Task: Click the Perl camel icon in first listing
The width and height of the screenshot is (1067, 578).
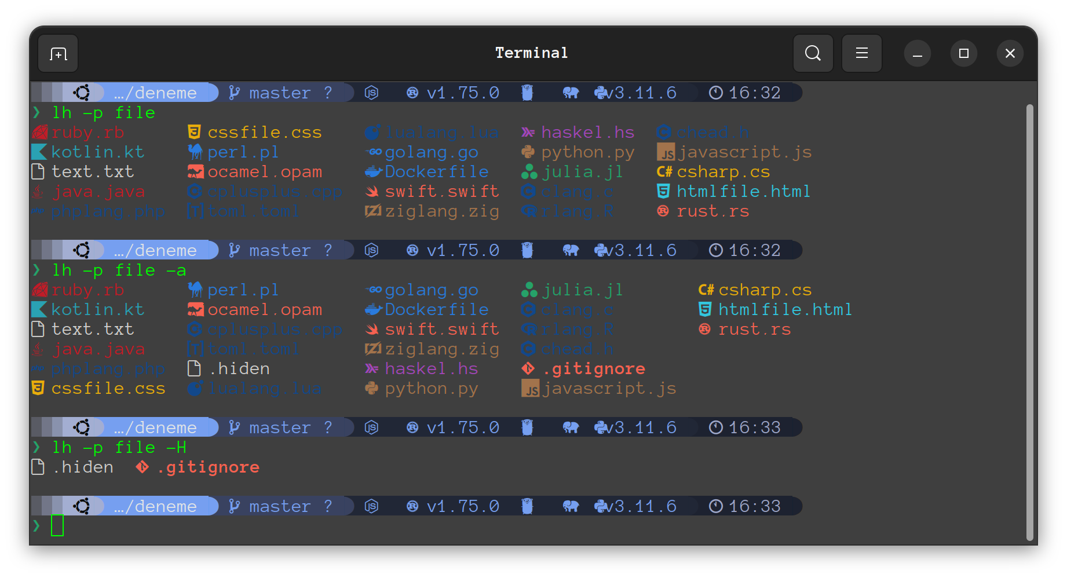Action: point(195,152)
